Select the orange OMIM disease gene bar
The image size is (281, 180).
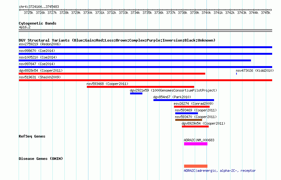point(196,166)
